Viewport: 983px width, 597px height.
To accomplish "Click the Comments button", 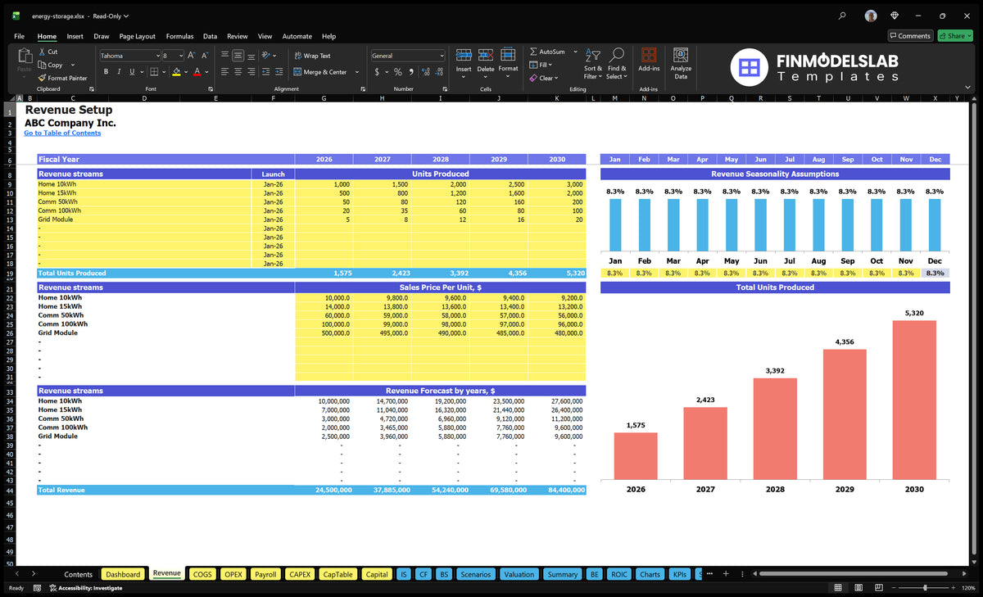I will click(910, 36).
